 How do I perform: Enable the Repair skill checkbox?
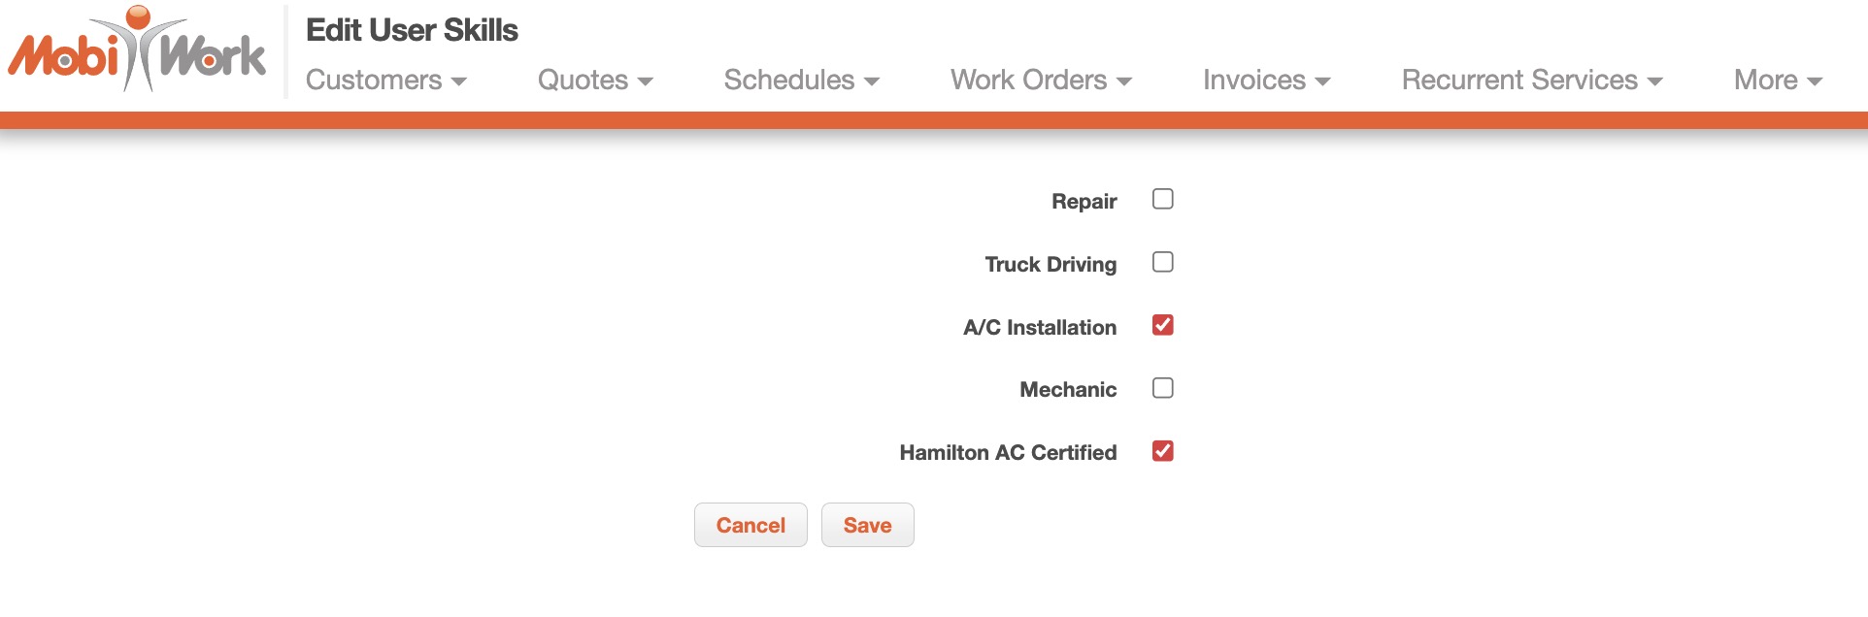[1162, 200]
